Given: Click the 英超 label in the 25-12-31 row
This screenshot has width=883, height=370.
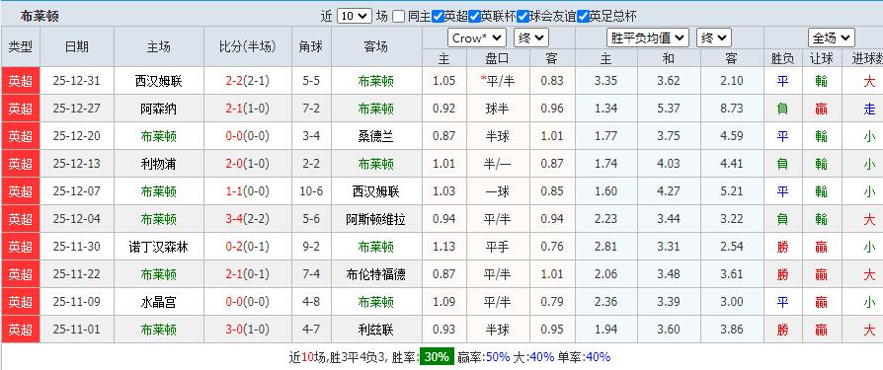Looking at the screenshot, I should pyautogui.click(x=21, y=81).
